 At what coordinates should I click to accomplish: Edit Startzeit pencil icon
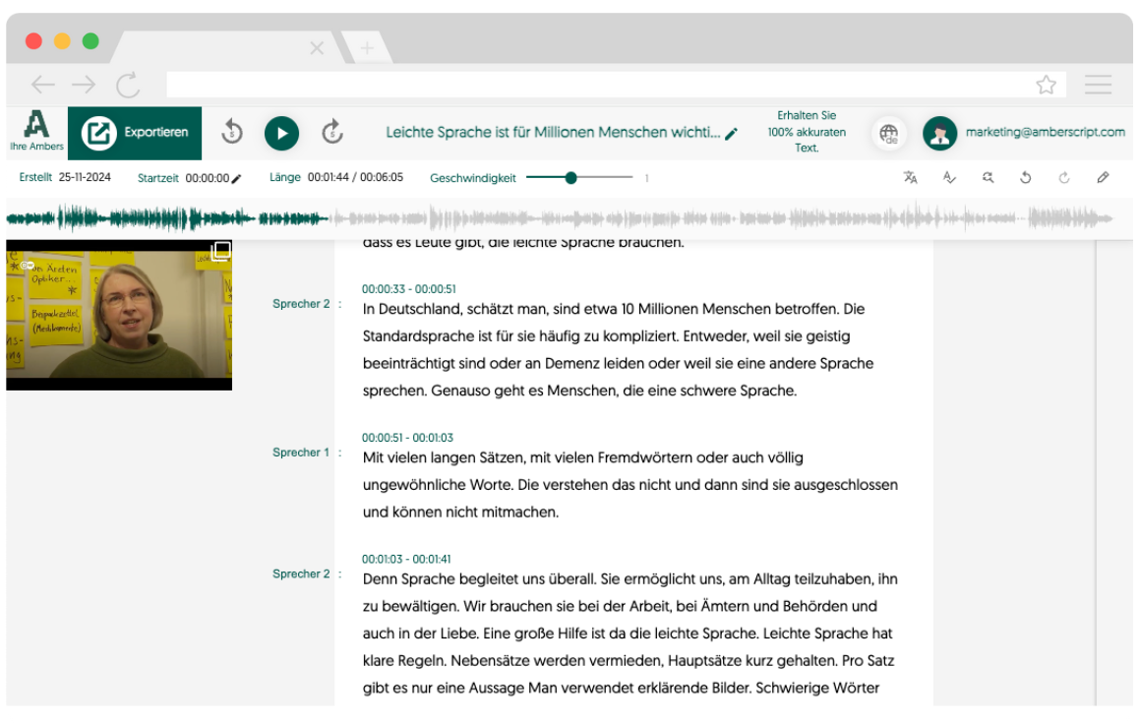click(236, 179)
